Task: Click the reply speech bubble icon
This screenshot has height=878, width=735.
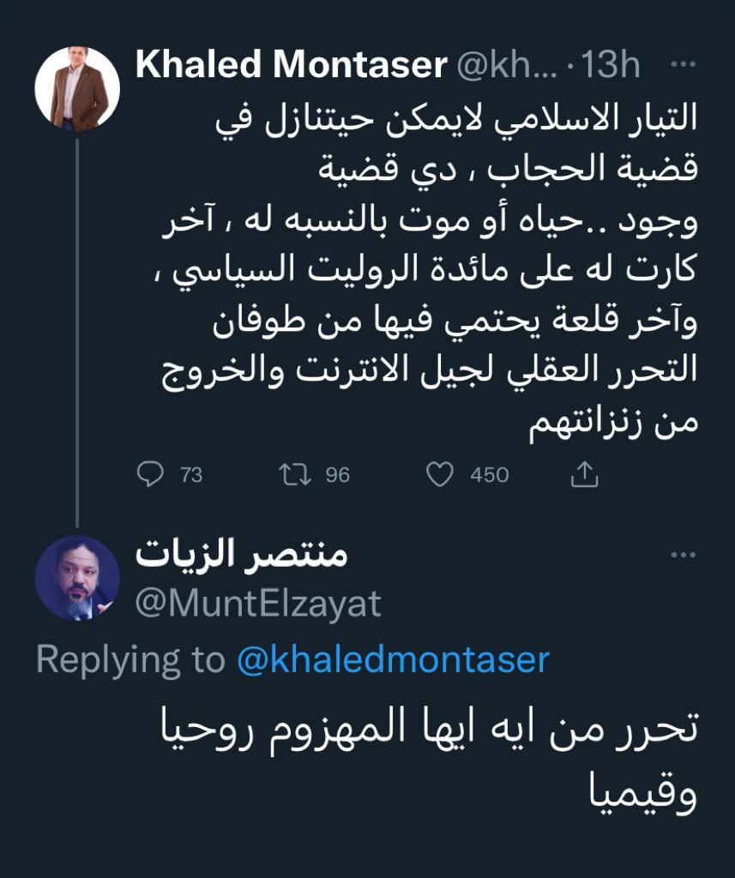Action: (x=151, y=474)
